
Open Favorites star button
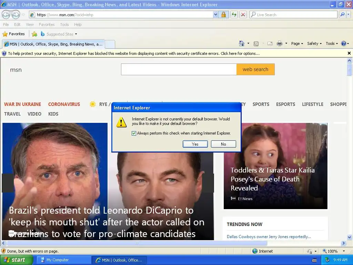click(x=13, y=34)
